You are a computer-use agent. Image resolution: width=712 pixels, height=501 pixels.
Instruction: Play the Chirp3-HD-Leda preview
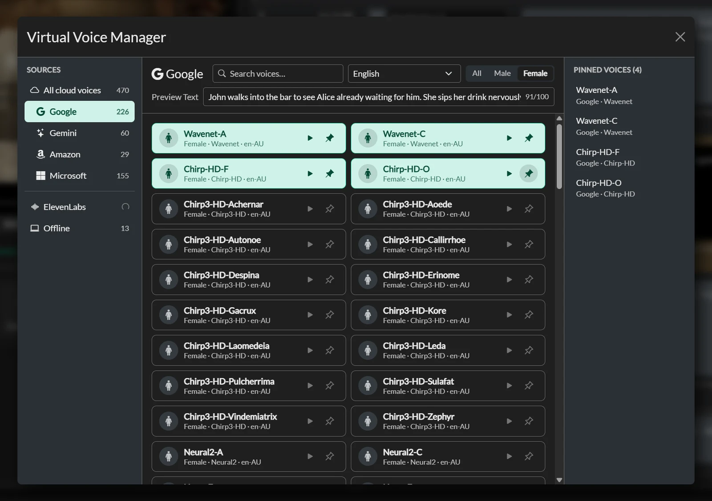[x=509, y=350]
